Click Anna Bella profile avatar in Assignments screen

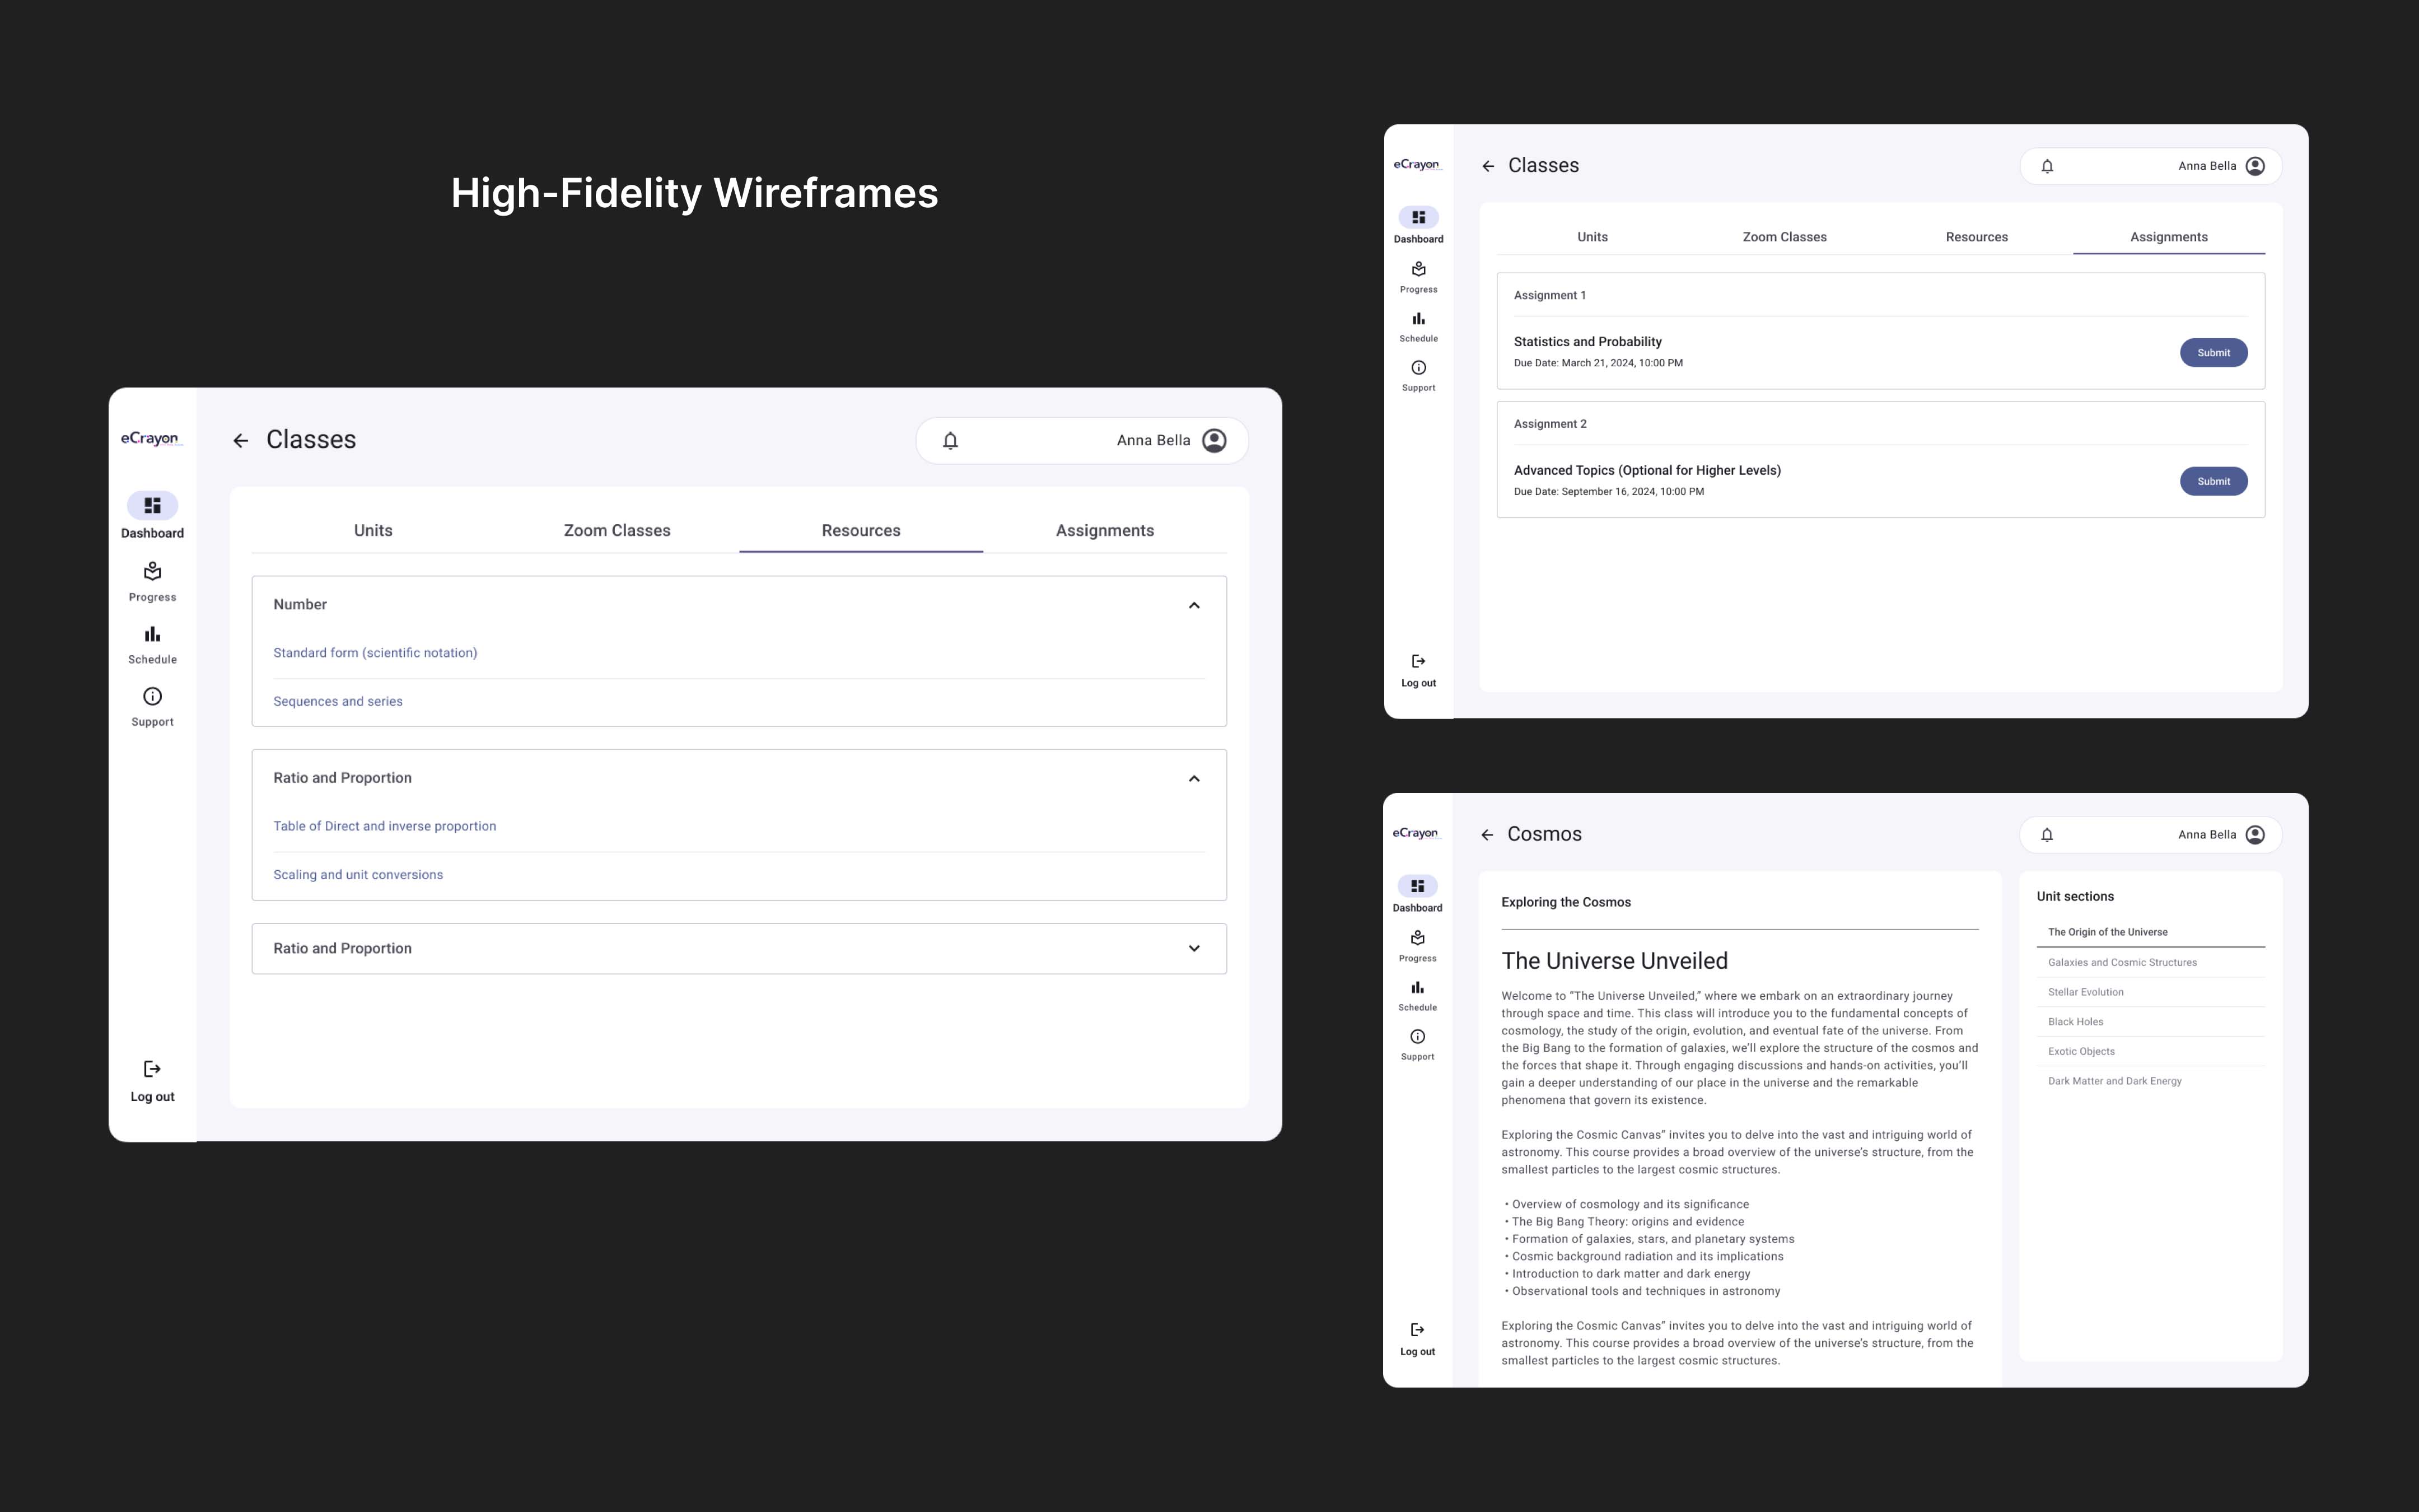[x=2255, y=166]
